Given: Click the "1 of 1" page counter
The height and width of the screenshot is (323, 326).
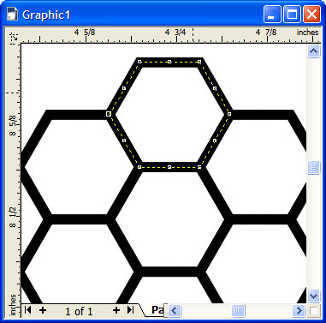Looking at the screenshot, I should [x=79, y=311].
